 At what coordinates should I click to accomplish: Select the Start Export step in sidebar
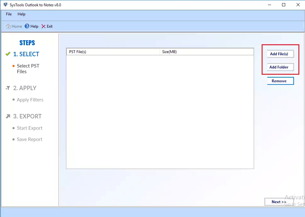pyautogui.click(x=30, y=128)
